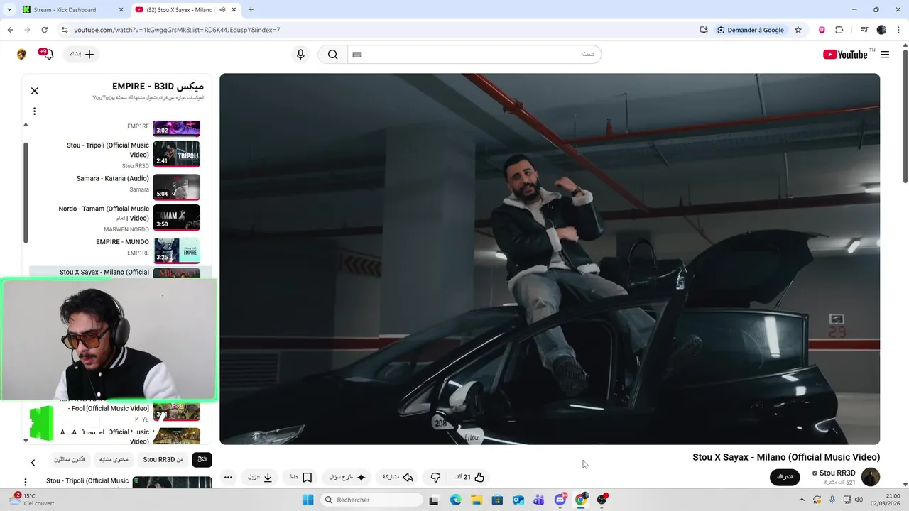909x511 pixels.
Task: Open the YouTube account avatar menu
Action: [22, 55]
